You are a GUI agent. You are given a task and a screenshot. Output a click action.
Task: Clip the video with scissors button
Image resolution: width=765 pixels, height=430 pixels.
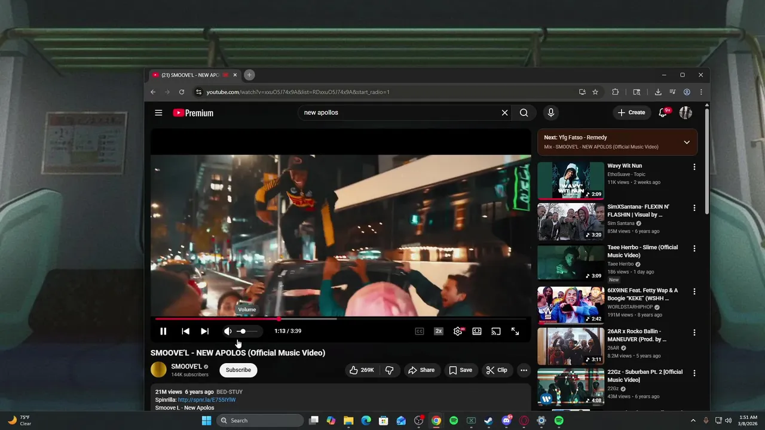(497, 370)
